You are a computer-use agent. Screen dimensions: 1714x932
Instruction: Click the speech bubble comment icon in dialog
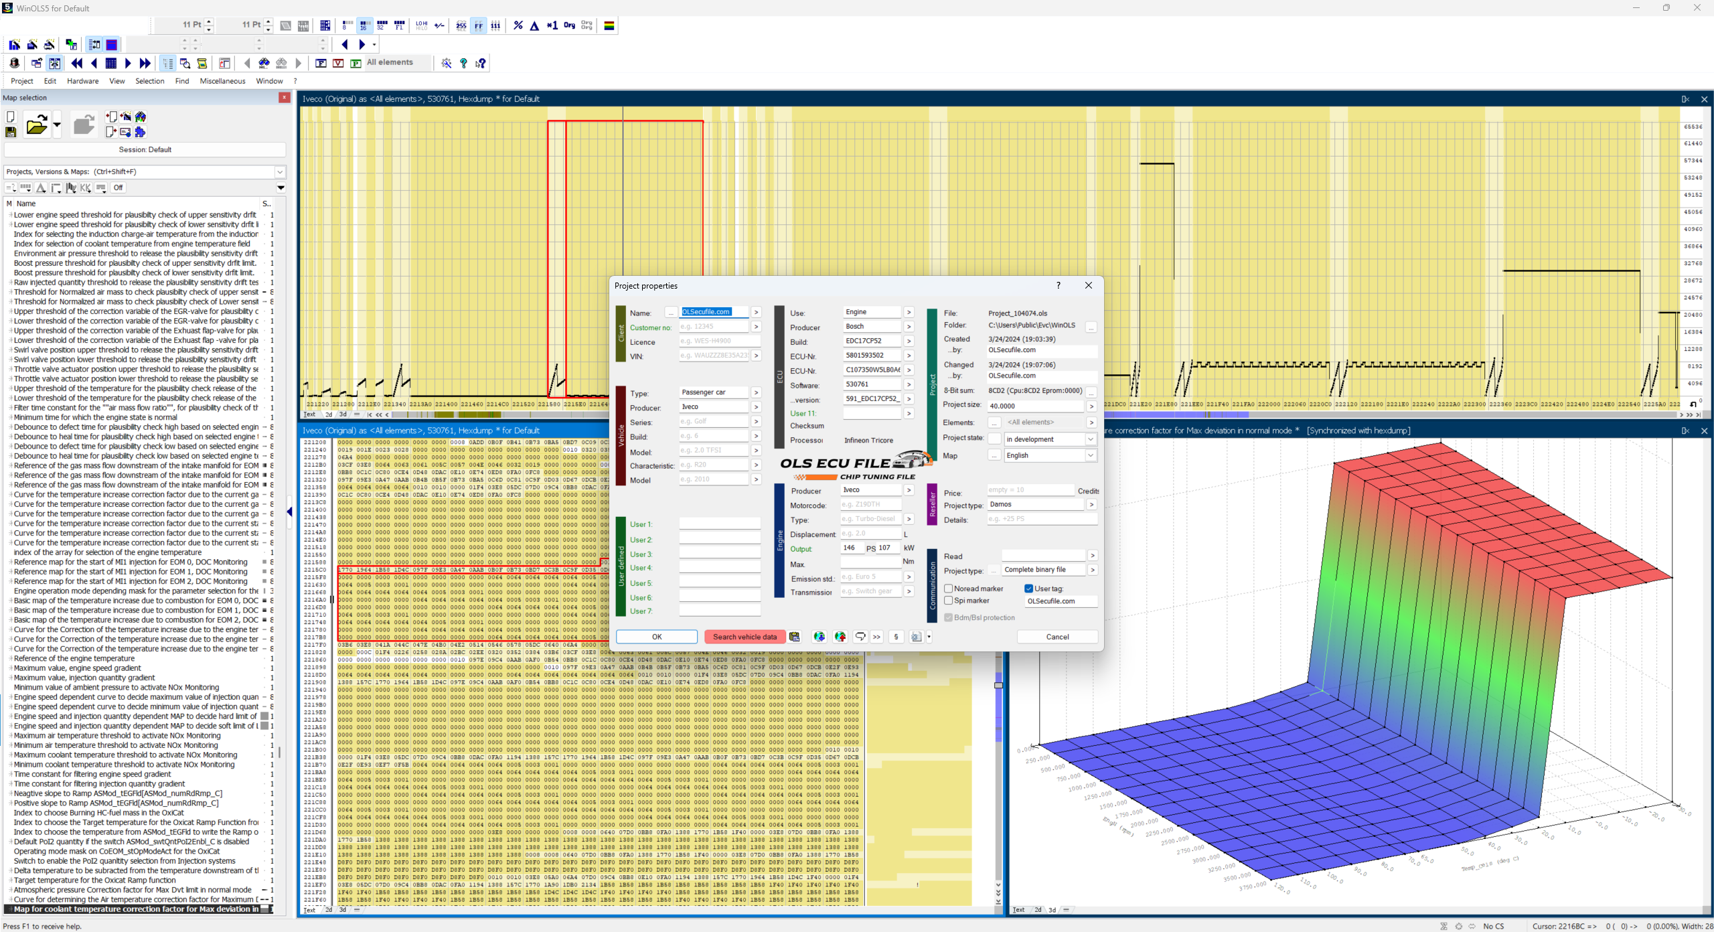pos(860,637)
